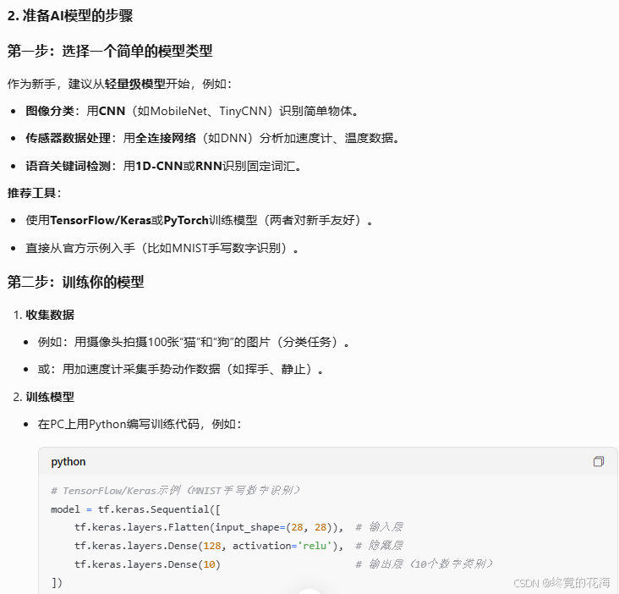Click heading '2. 准备AI模型的步骤'

(70, 16)
